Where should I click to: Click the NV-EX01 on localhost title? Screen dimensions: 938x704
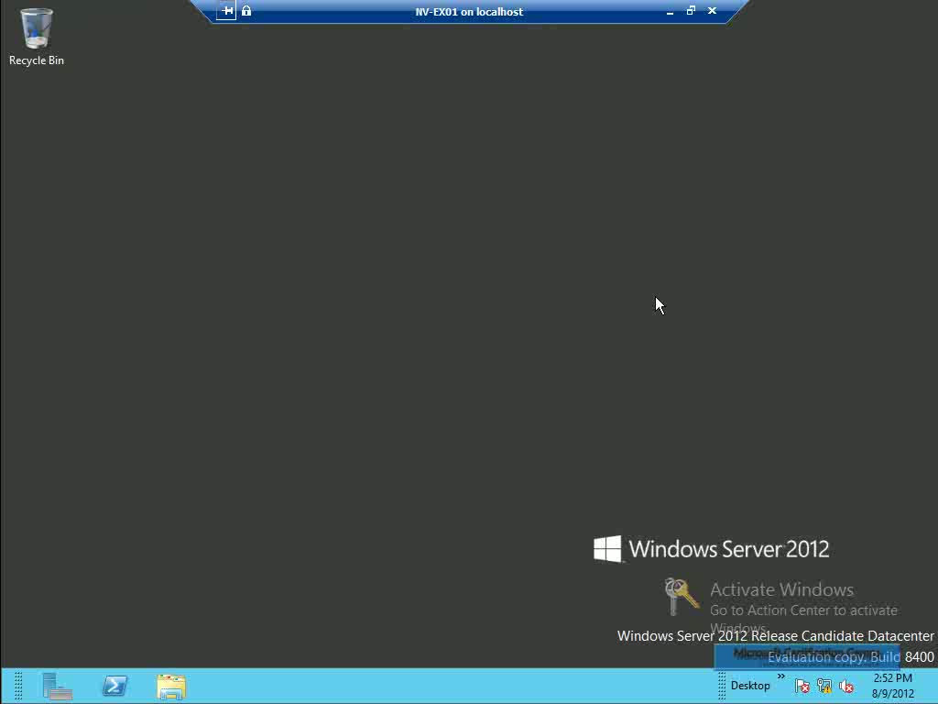(x=469, y=11)
